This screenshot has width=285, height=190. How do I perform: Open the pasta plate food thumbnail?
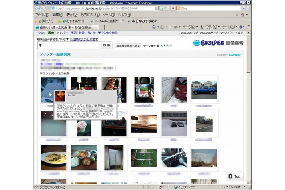[x=53, y=157]
